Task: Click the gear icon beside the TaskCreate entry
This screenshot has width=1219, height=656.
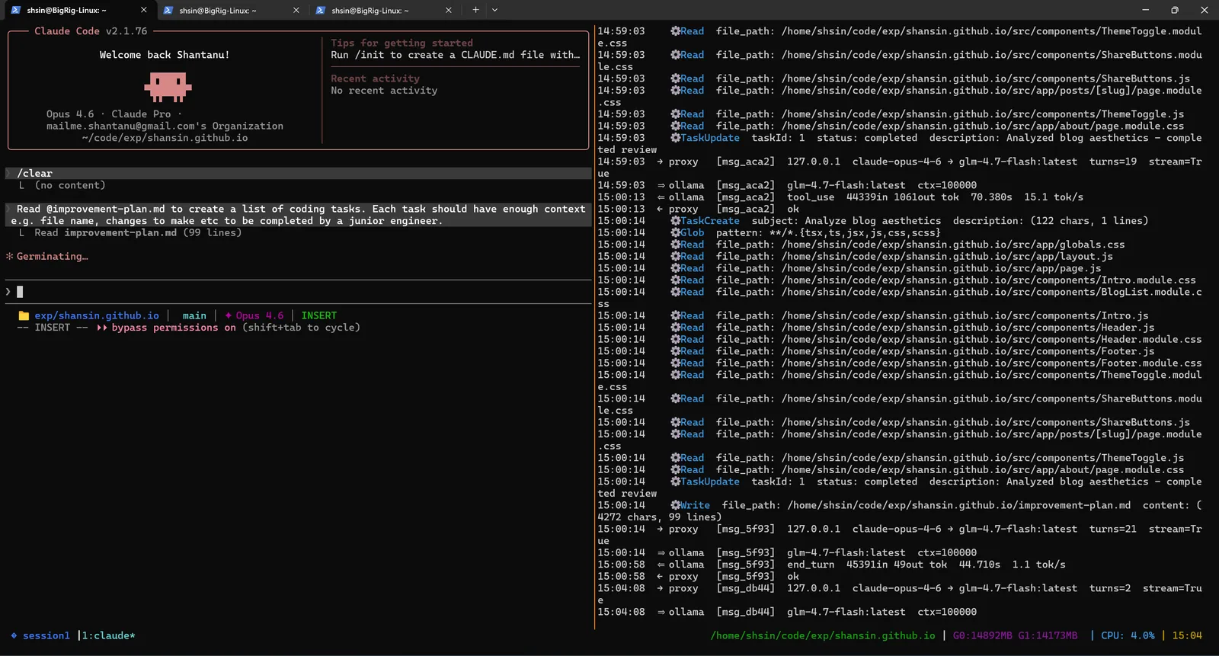Action: 675,221
